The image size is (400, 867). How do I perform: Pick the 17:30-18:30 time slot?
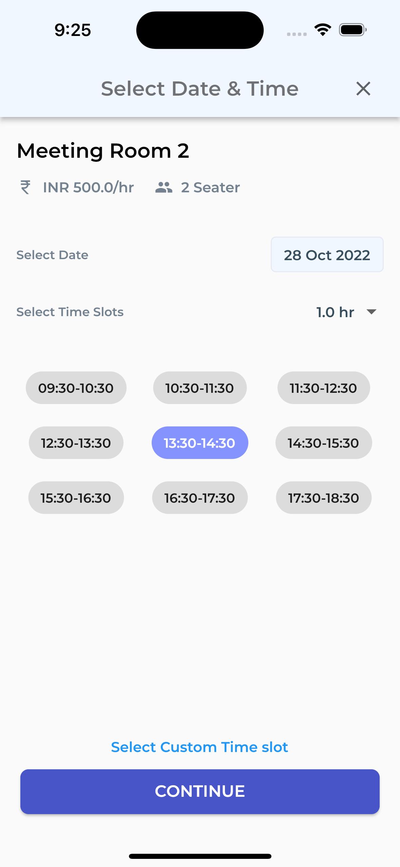coord(324,498)
